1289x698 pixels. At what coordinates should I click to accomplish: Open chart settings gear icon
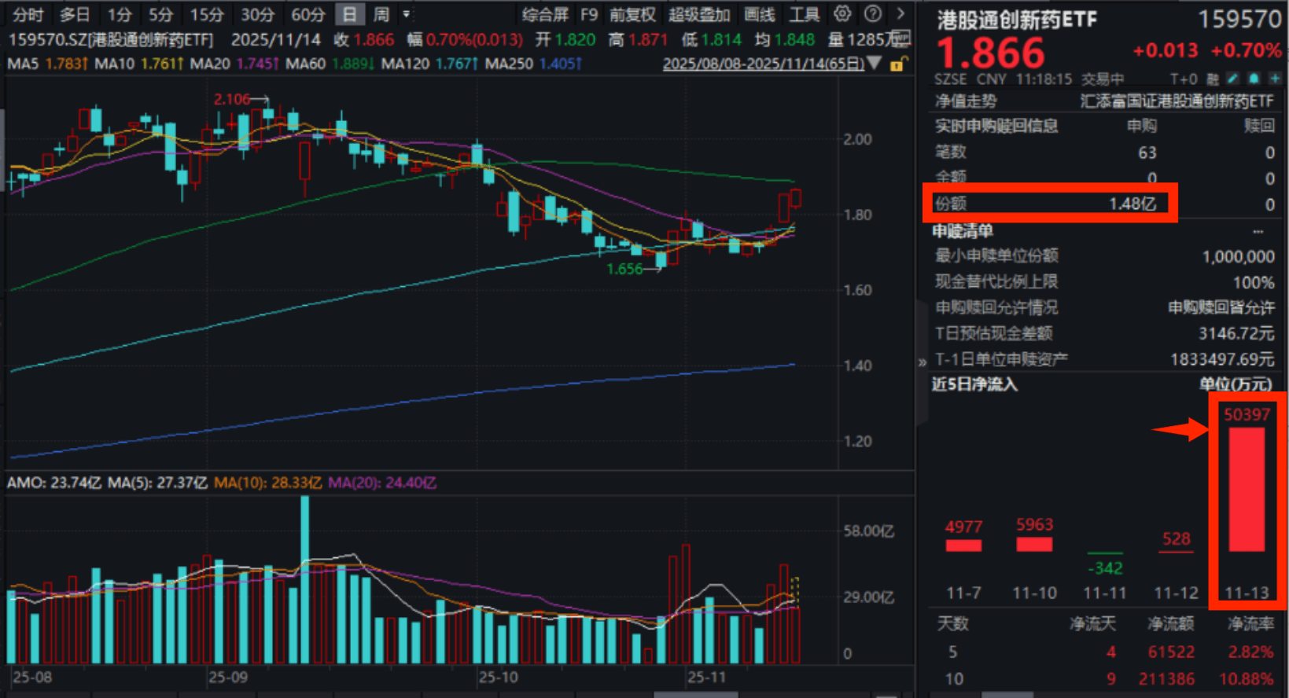[842, 13]
